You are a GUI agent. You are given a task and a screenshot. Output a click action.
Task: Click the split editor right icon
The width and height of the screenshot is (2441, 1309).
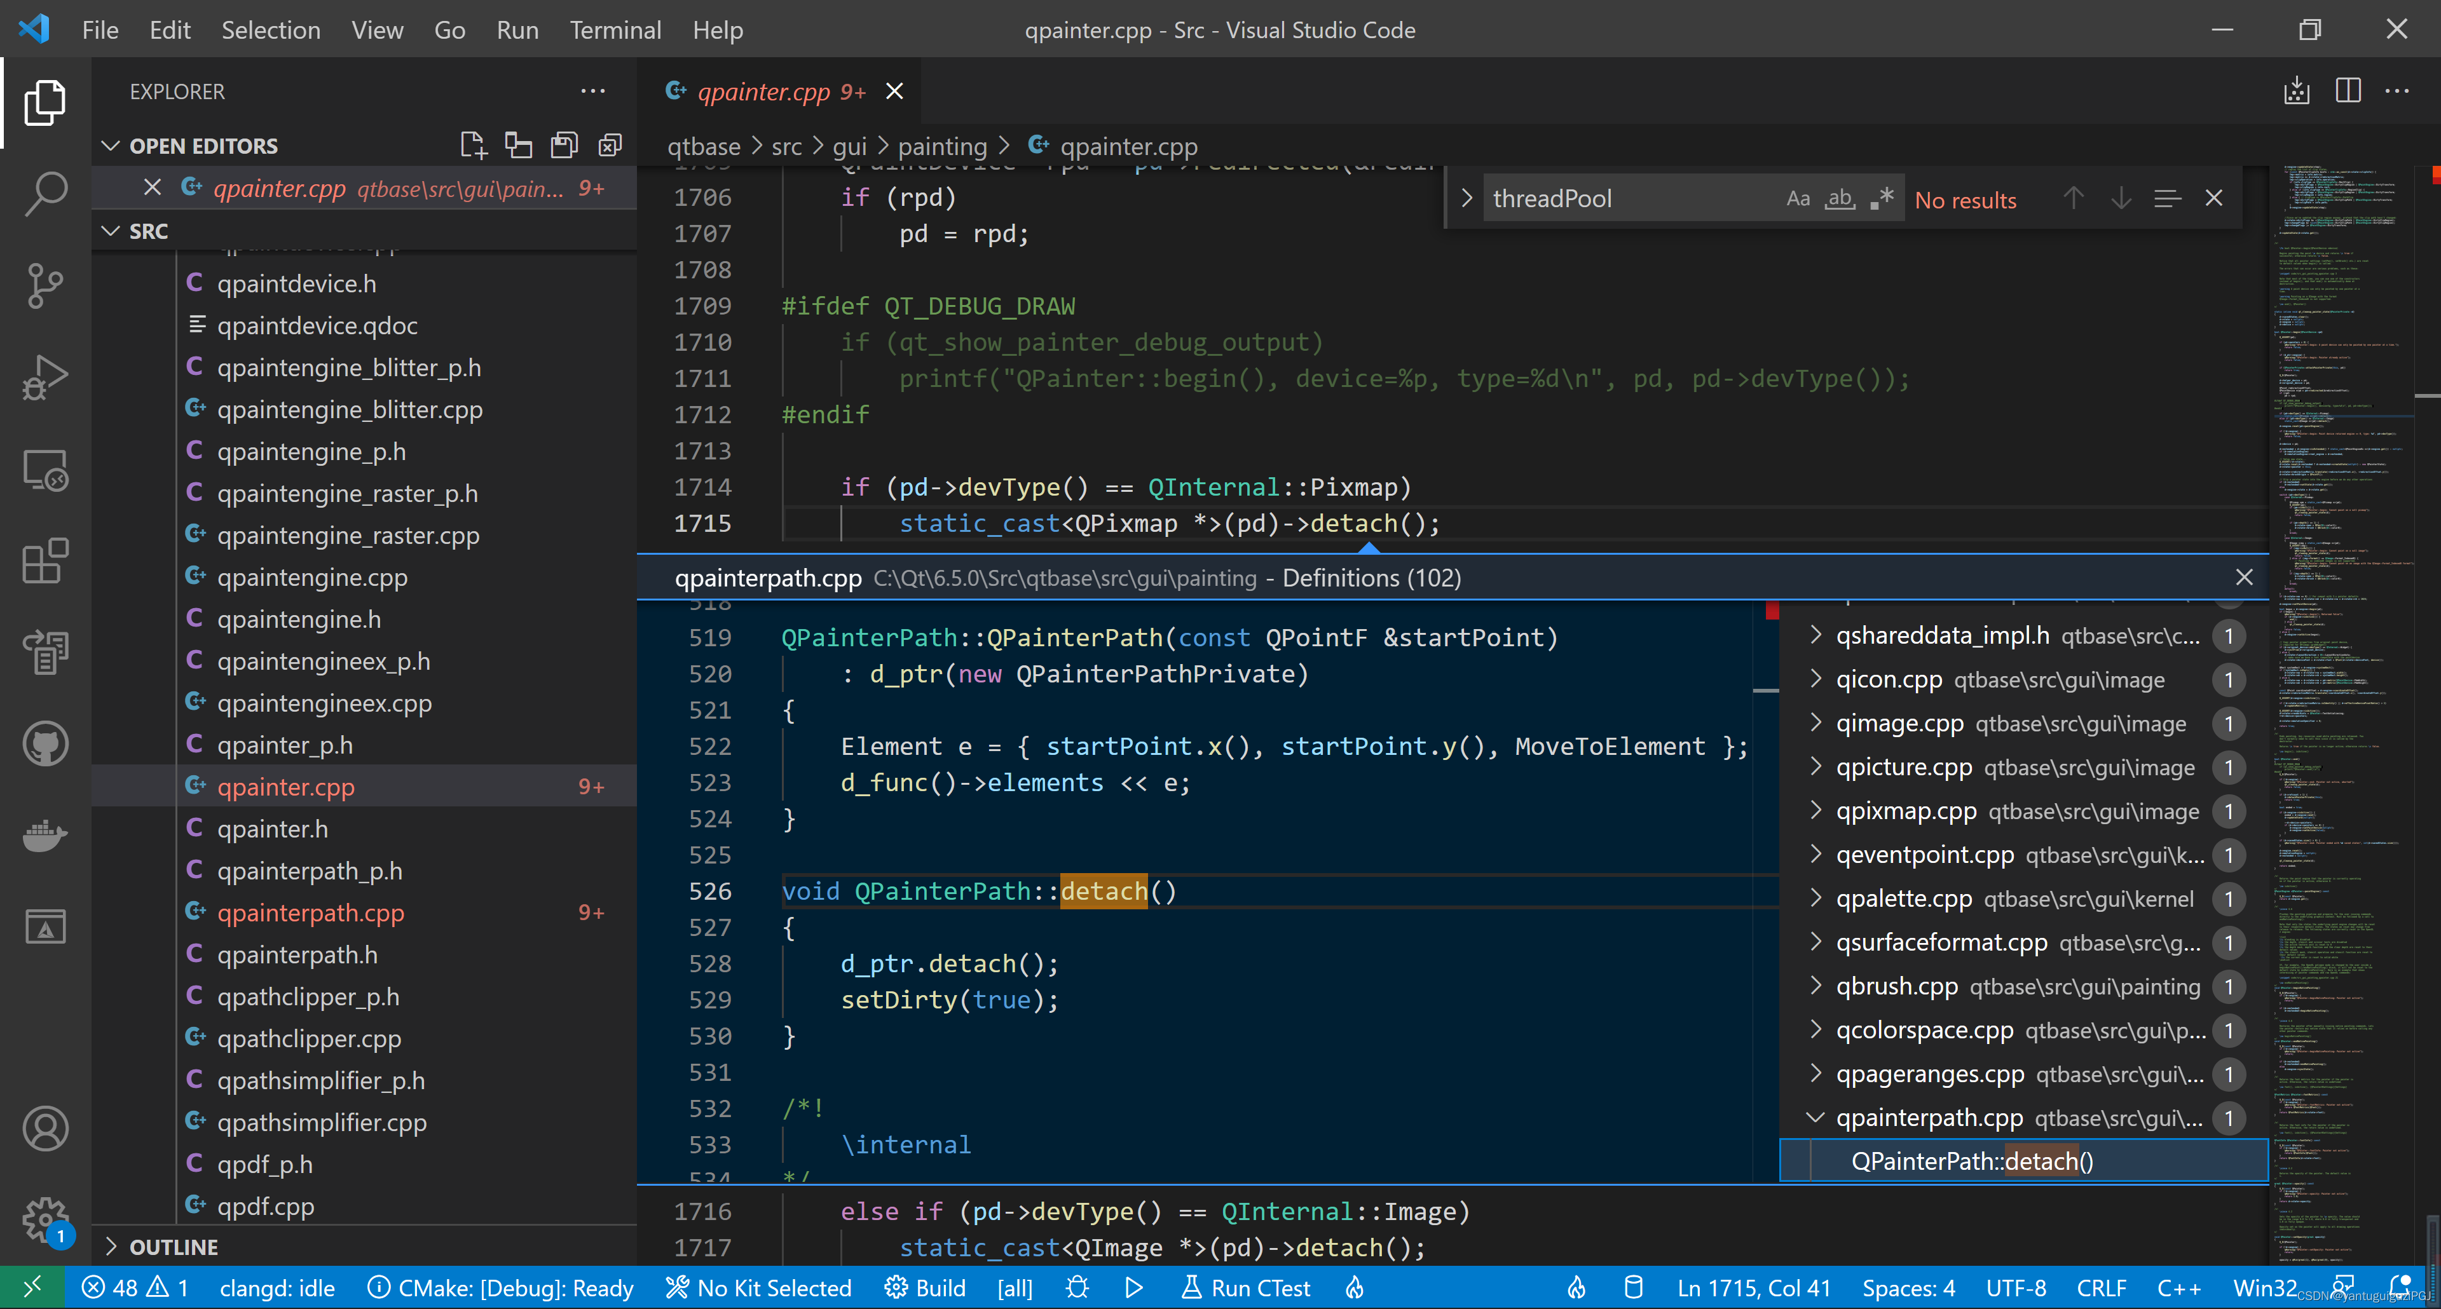[x=2347, y=92]
